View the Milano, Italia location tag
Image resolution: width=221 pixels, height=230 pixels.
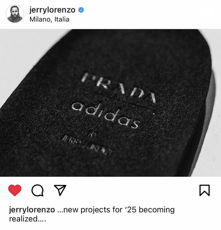coord(49,19)
